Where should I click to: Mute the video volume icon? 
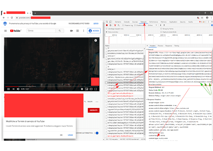pos(18,89)
